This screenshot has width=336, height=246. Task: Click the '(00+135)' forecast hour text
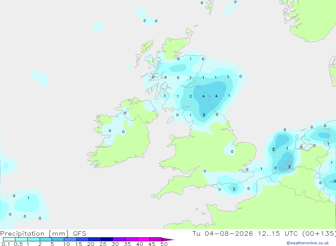tap(319, 233)
